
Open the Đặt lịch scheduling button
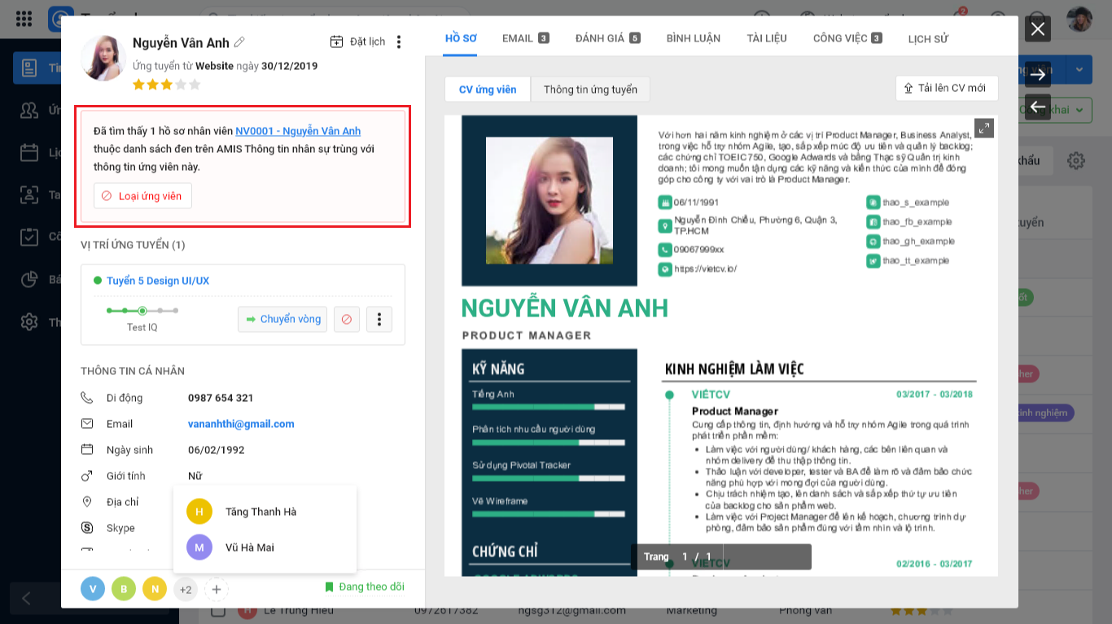357,42
